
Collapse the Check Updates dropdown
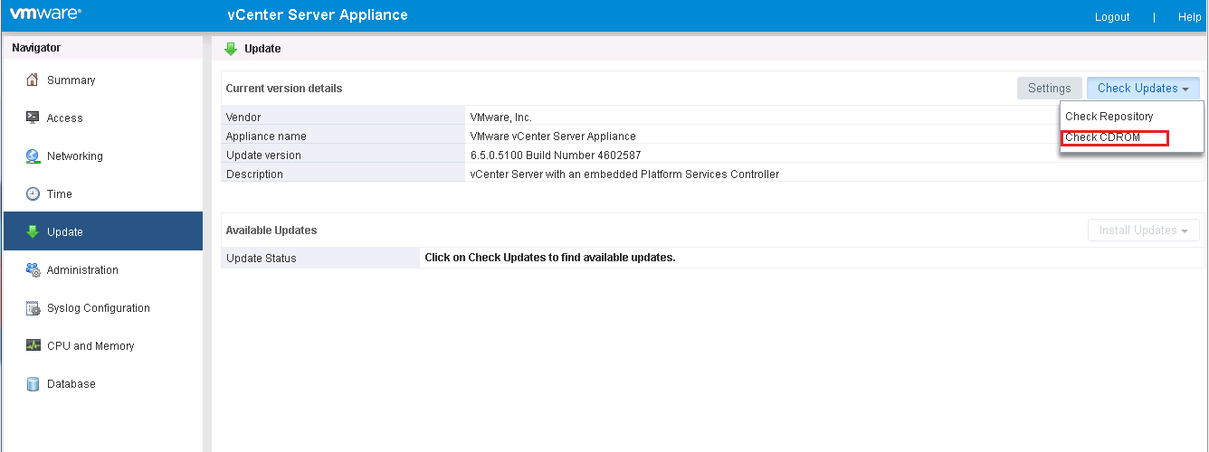click(x=1143, y=89)
